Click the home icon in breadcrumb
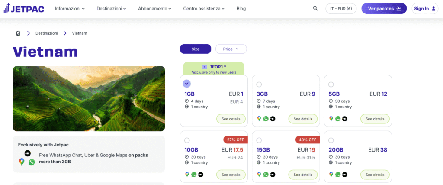 [18, 33]
